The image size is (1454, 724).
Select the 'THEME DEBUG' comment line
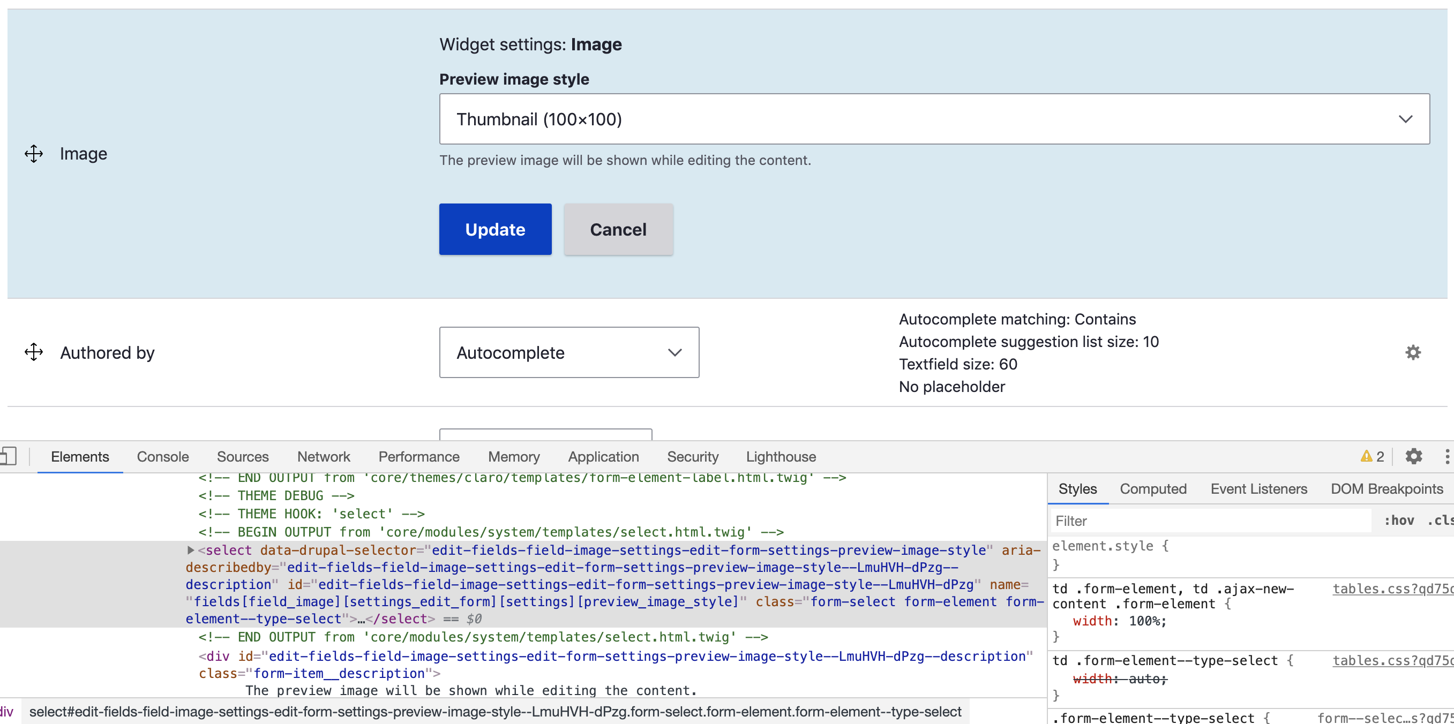click(276, 495)
